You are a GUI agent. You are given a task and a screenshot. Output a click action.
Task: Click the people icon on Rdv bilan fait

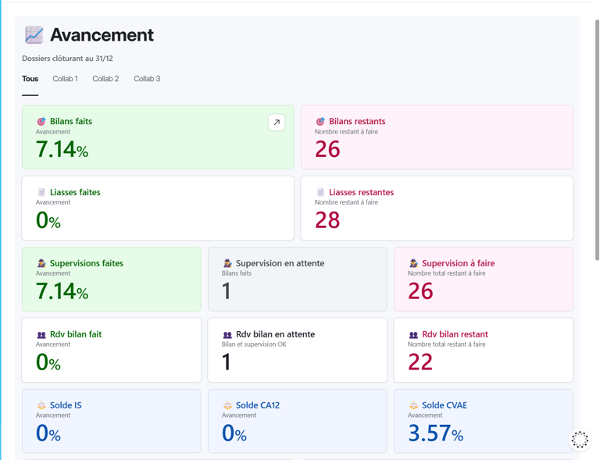(41, 335)
